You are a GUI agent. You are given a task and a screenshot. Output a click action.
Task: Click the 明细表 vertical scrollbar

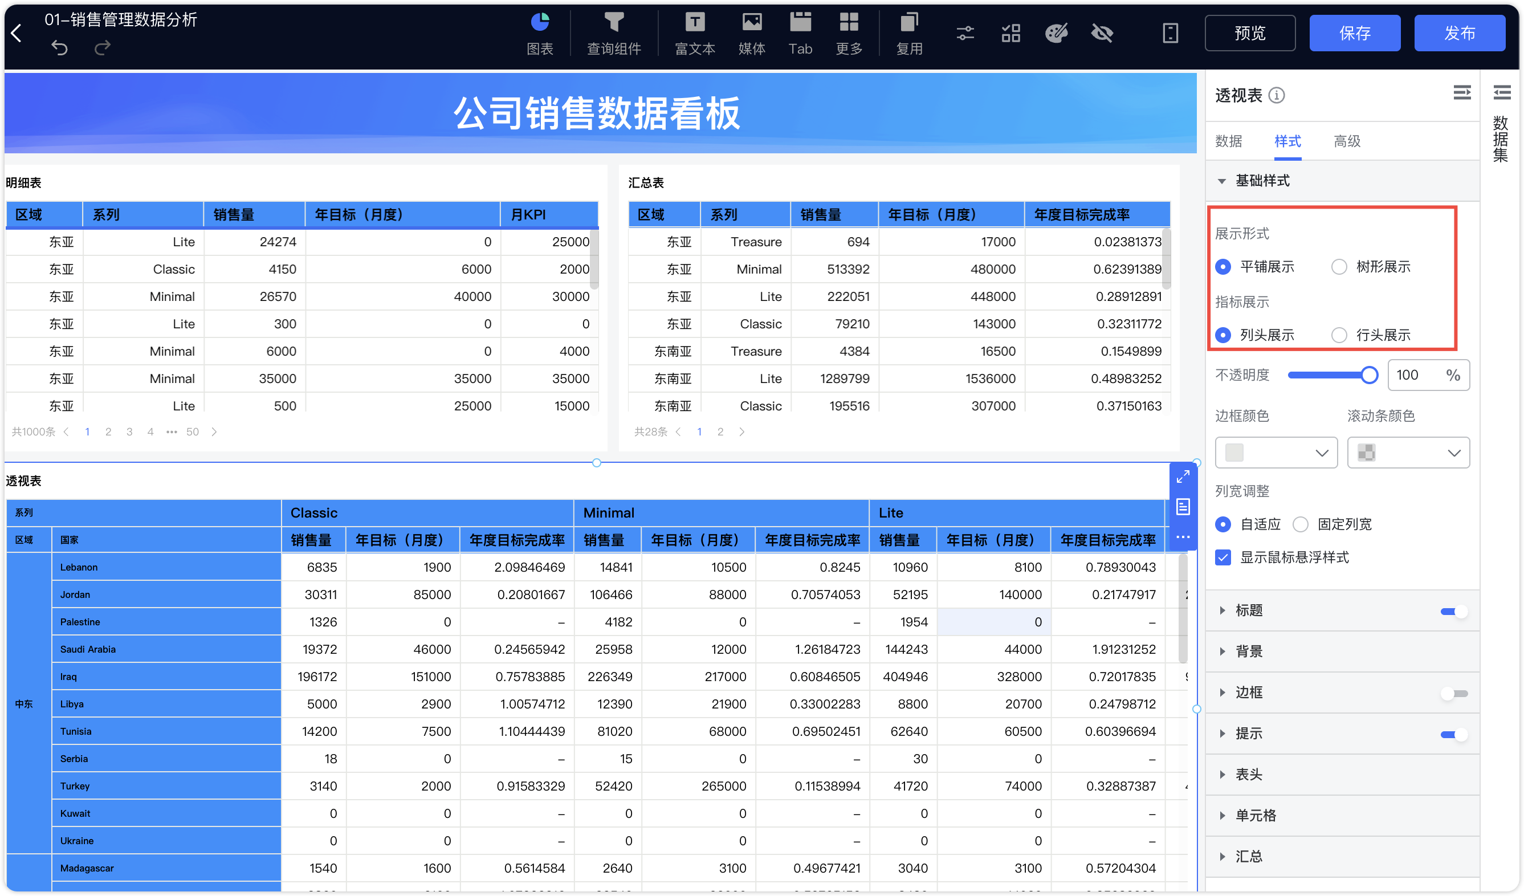[x=594, y=259]
